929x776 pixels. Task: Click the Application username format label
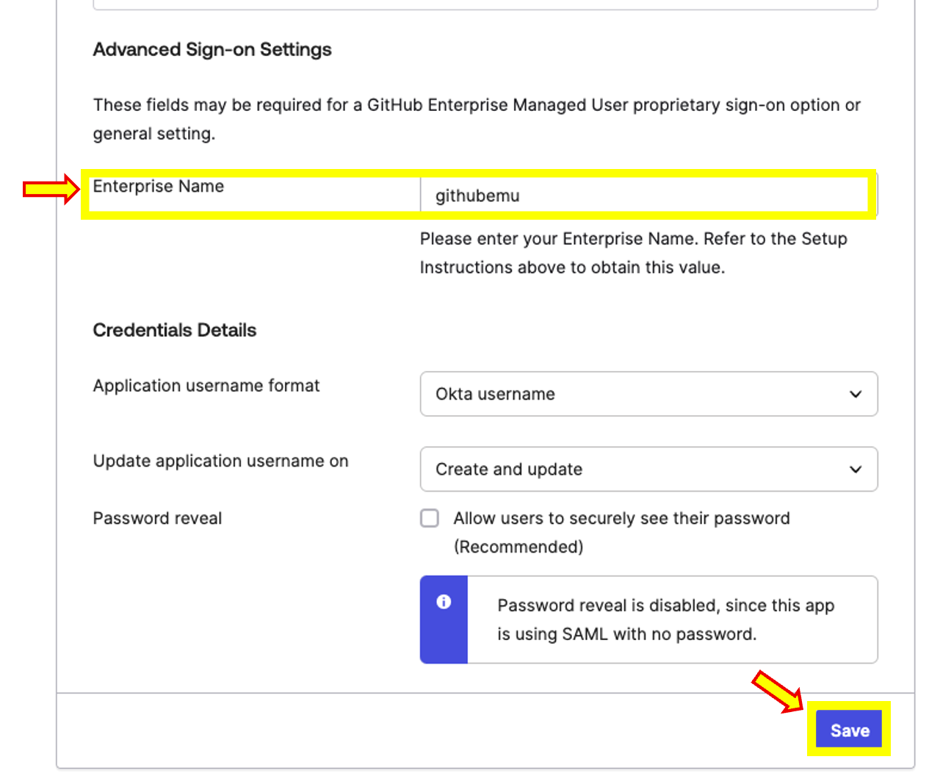coord(206,386)
